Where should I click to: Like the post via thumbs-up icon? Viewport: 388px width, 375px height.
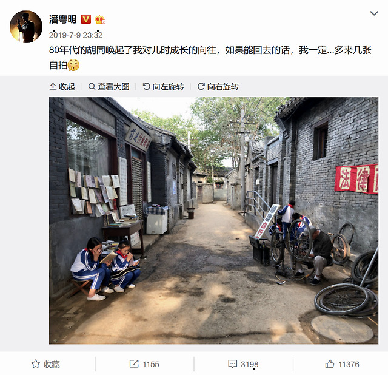point(330,364)
